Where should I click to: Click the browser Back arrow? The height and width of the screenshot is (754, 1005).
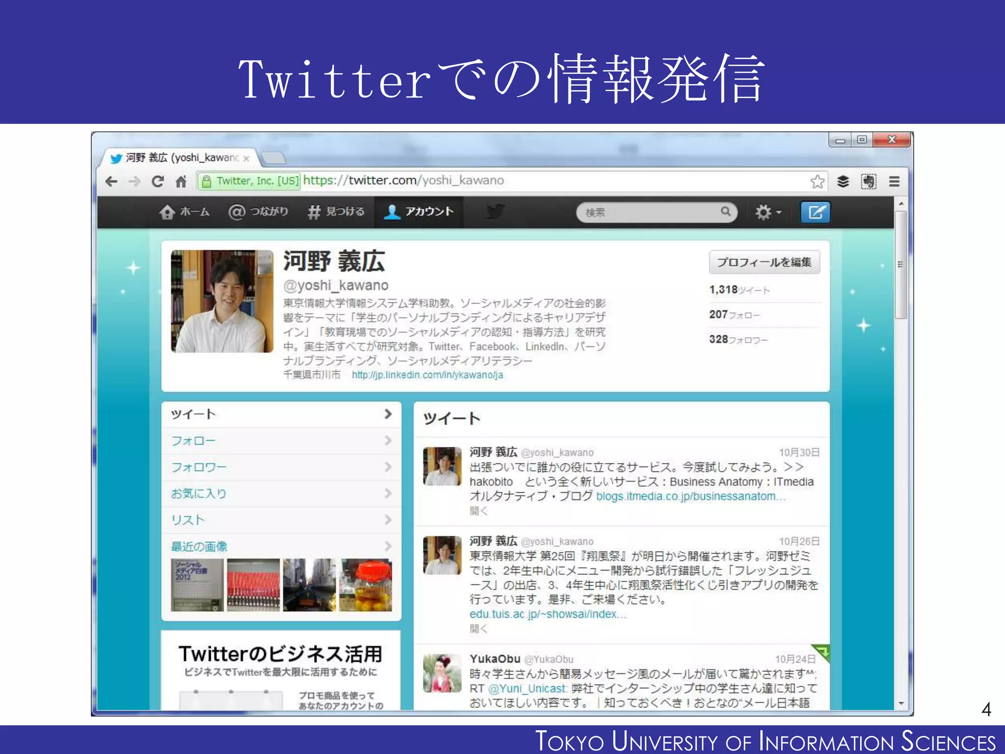(111, 182)
